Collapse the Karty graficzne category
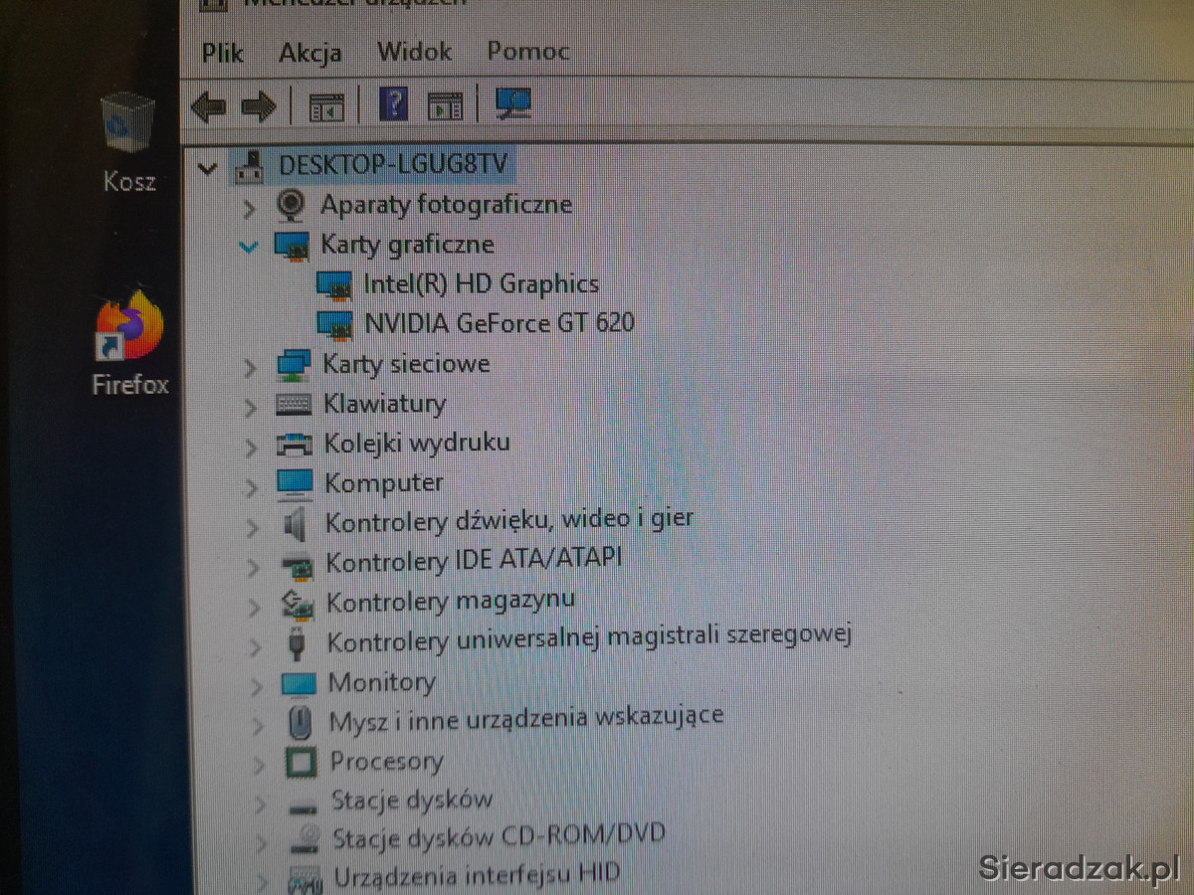 pyautogui.click(x=249, y=247)
